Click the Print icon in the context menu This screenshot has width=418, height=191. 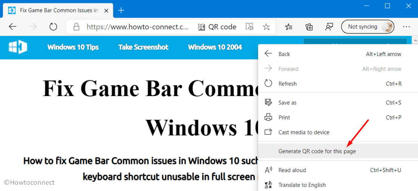pos(268,117)
